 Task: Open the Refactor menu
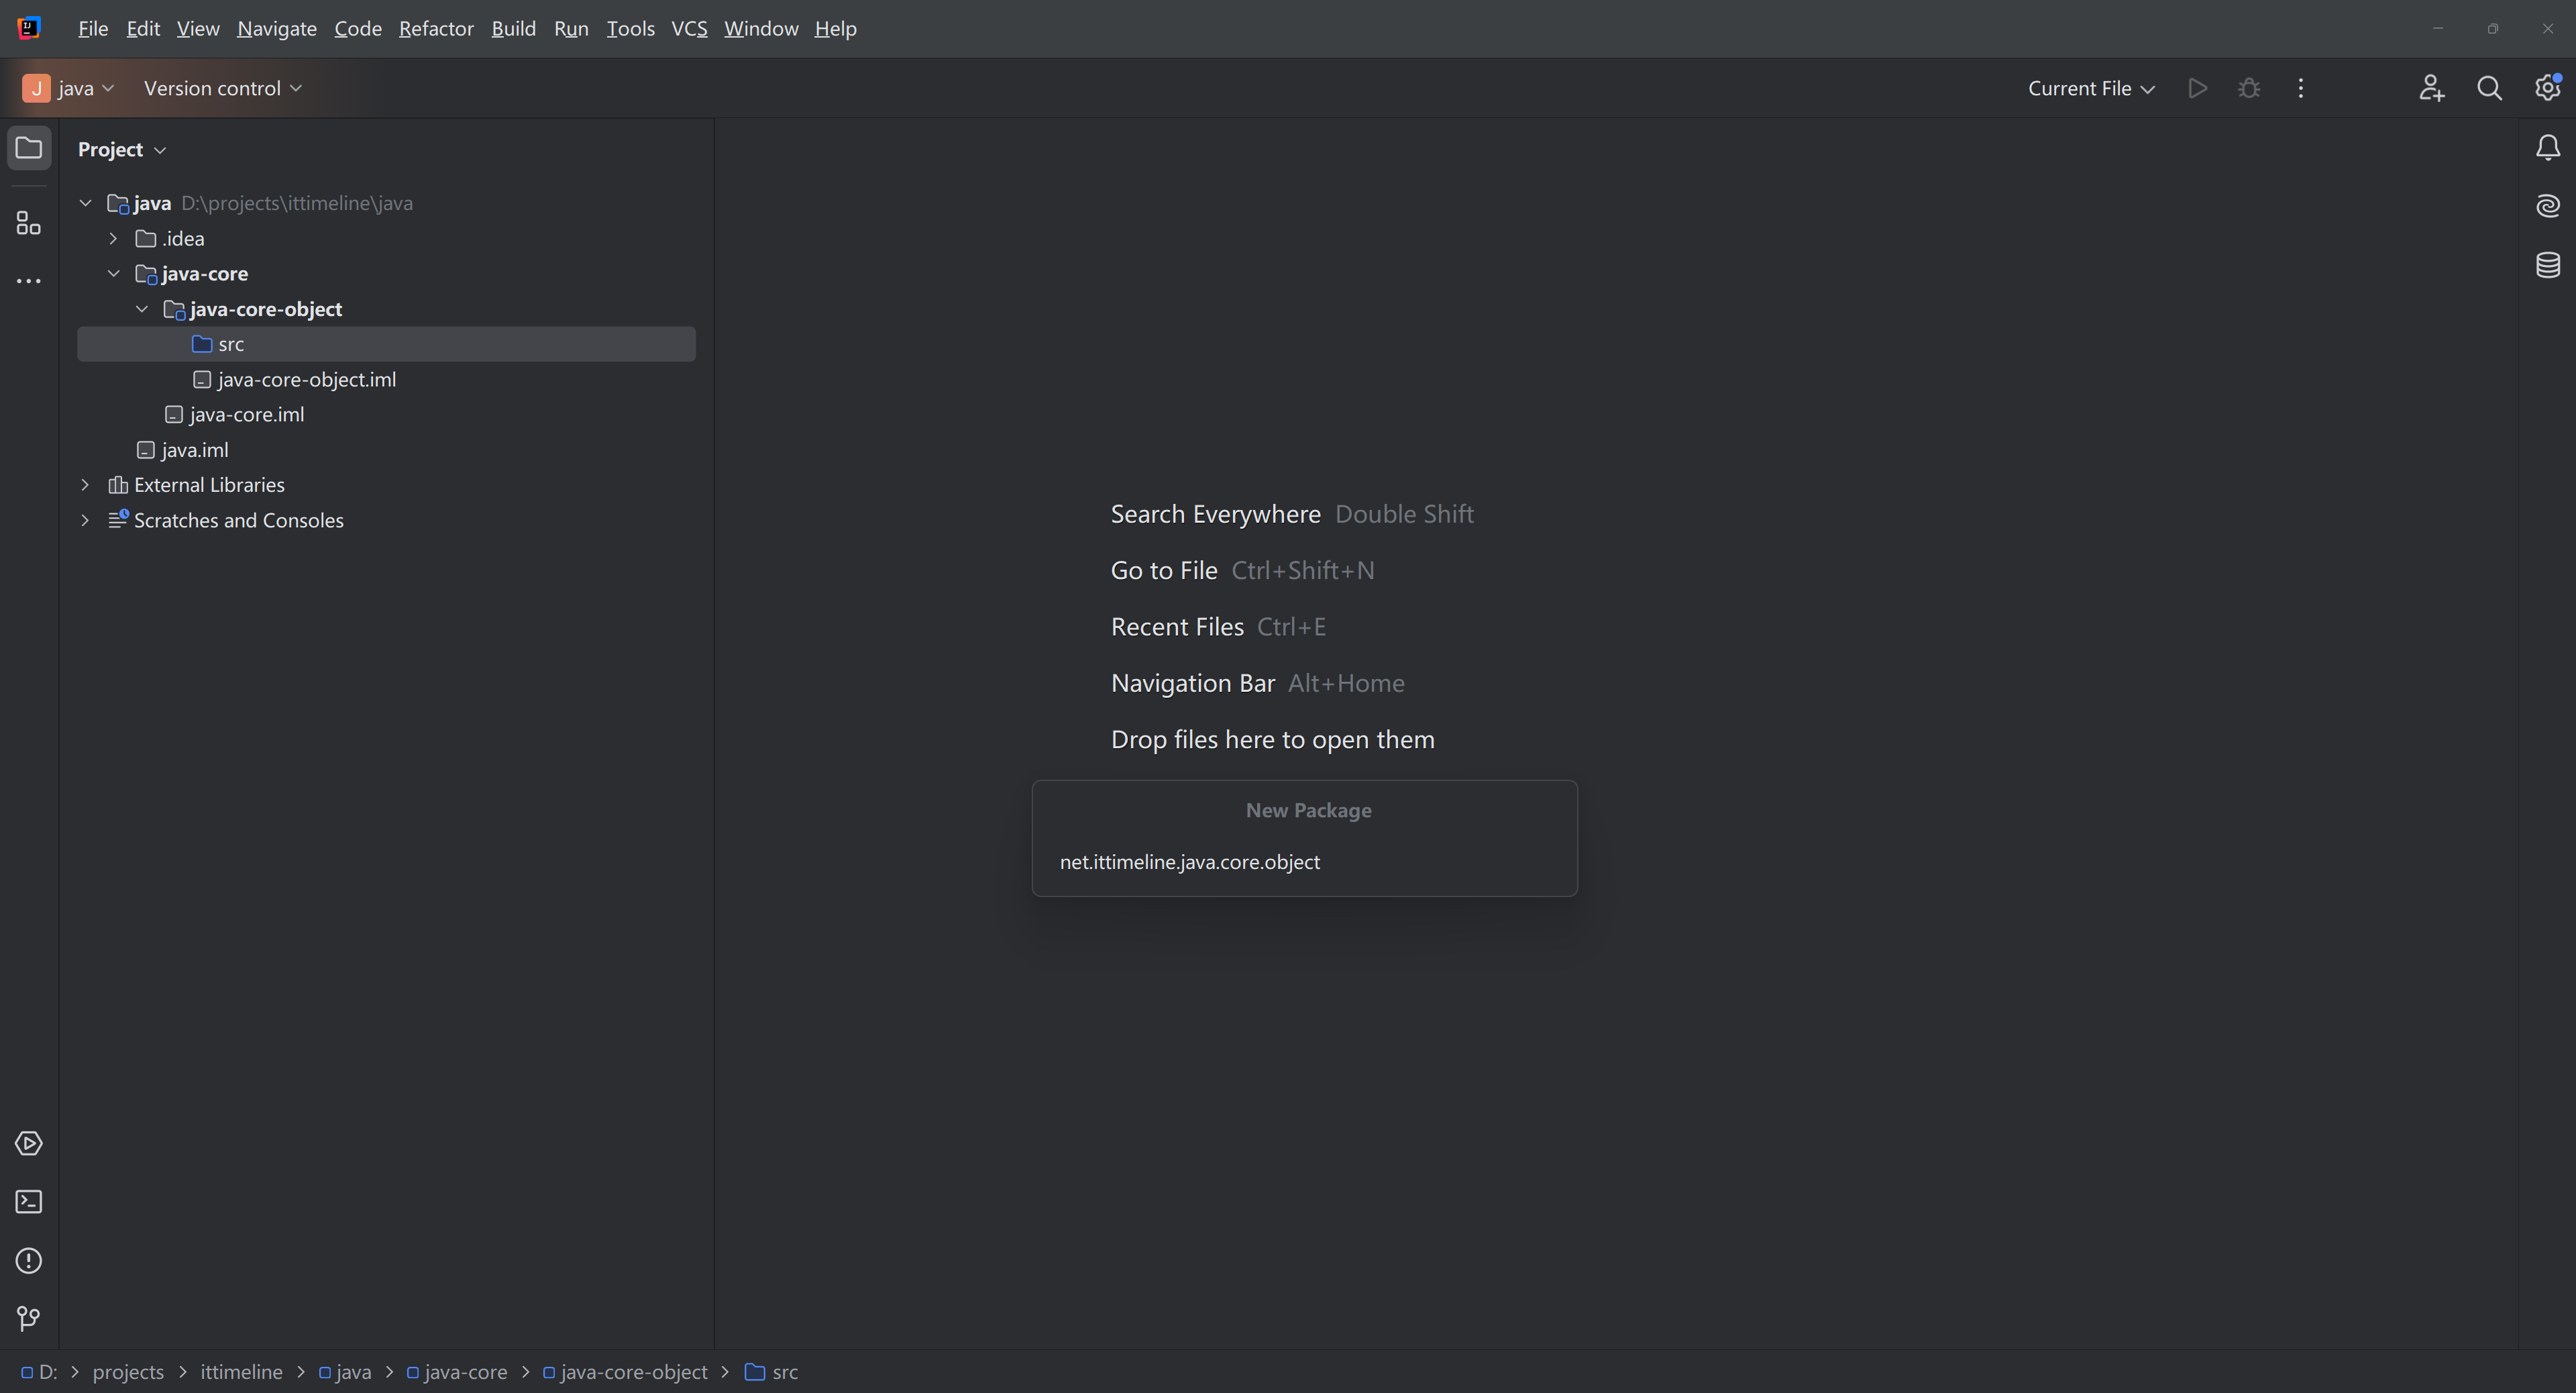435,29
